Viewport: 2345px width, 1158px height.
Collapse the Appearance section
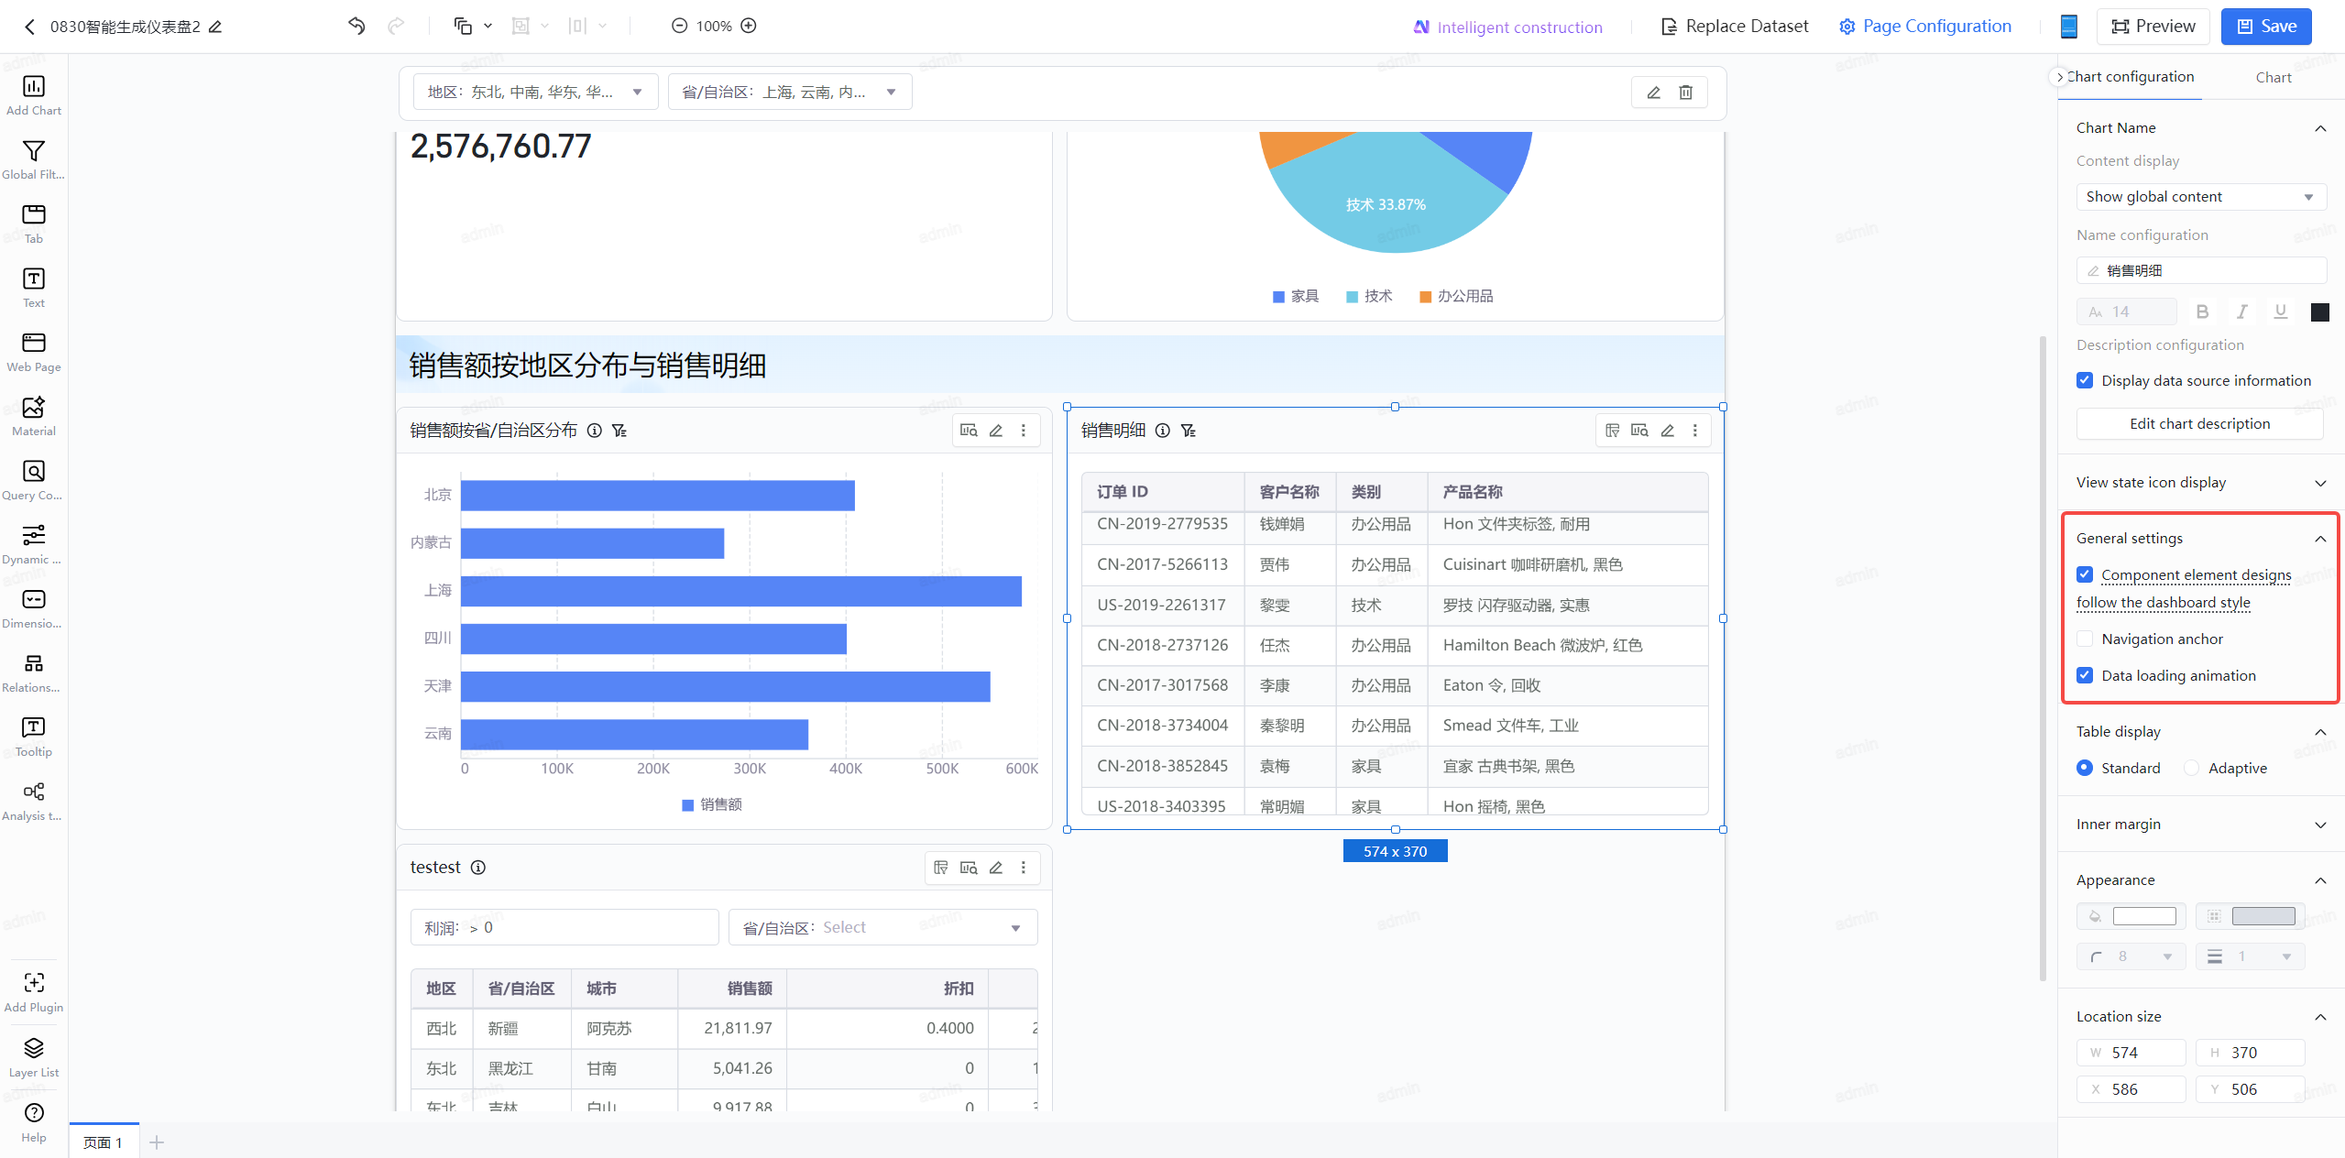coord(2320,880)
